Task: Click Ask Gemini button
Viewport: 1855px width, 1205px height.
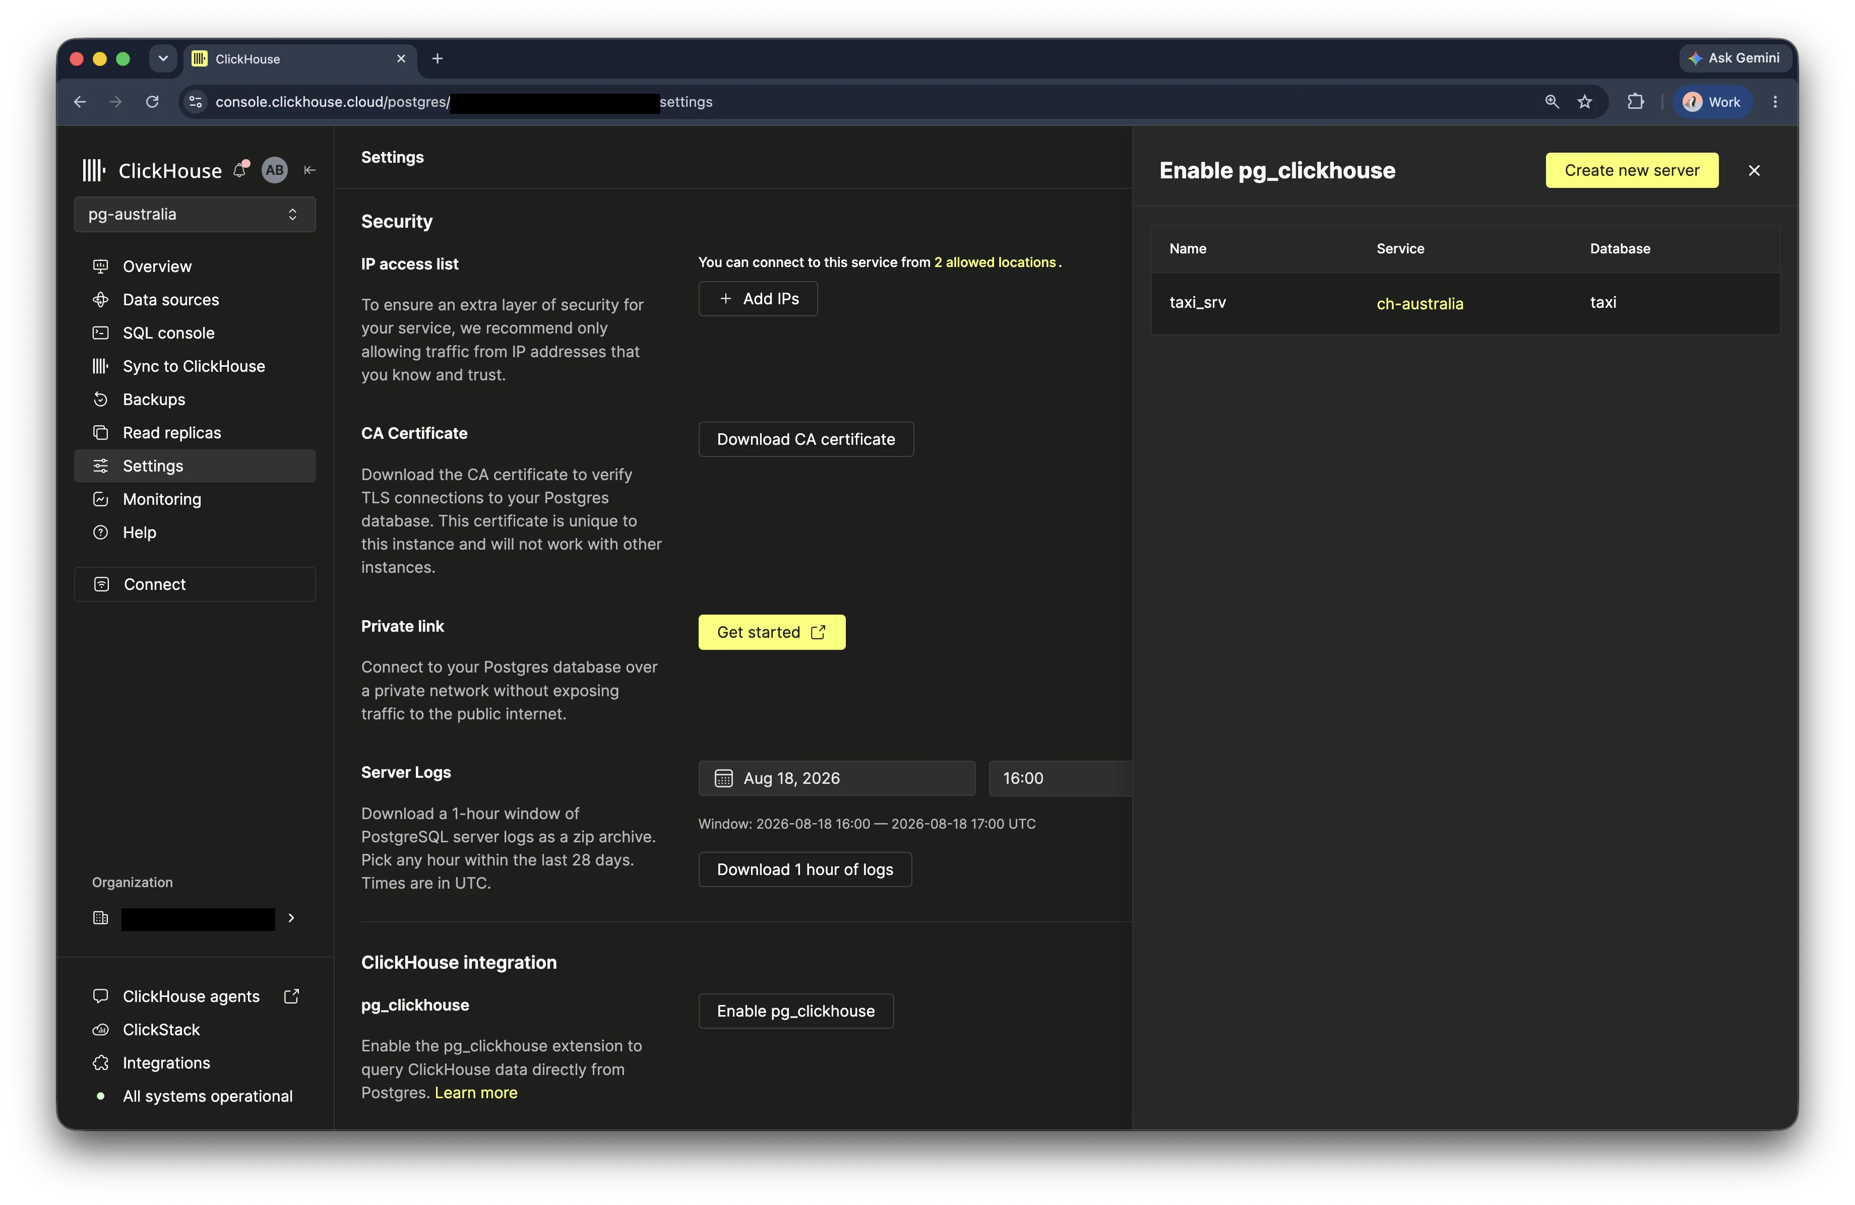Action: click(x=1734, y=57)
